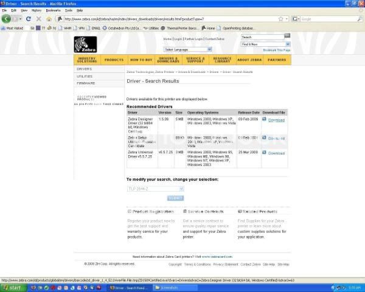The height and width of the screenshot is (292, 365).
Task: Open the Resource Library nav tab
Action: (x=222, y=60)
